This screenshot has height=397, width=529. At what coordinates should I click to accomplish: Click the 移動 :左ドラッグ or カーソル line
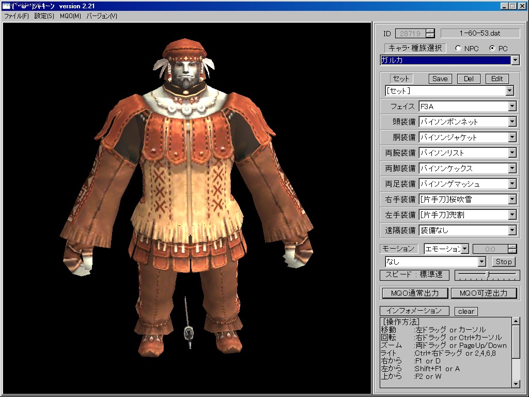click(433, 329)
